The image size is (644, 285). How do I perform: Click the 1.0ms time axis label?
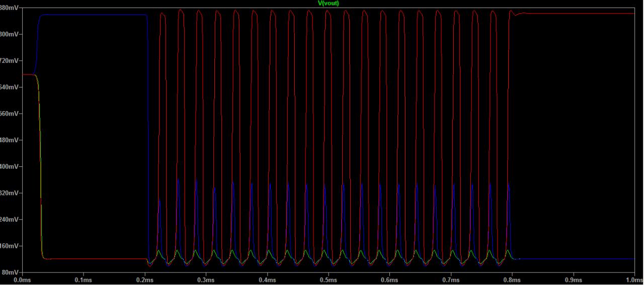tap(634, 279)
